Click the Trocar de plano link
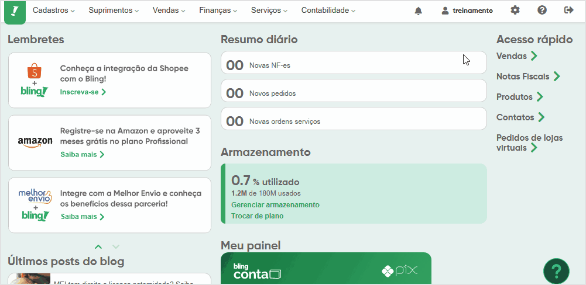586x285 pixels. click(257, 216)
